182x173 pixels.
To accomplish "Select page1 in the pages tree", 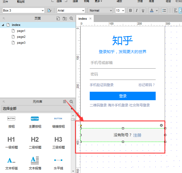I will coord(21,31).
